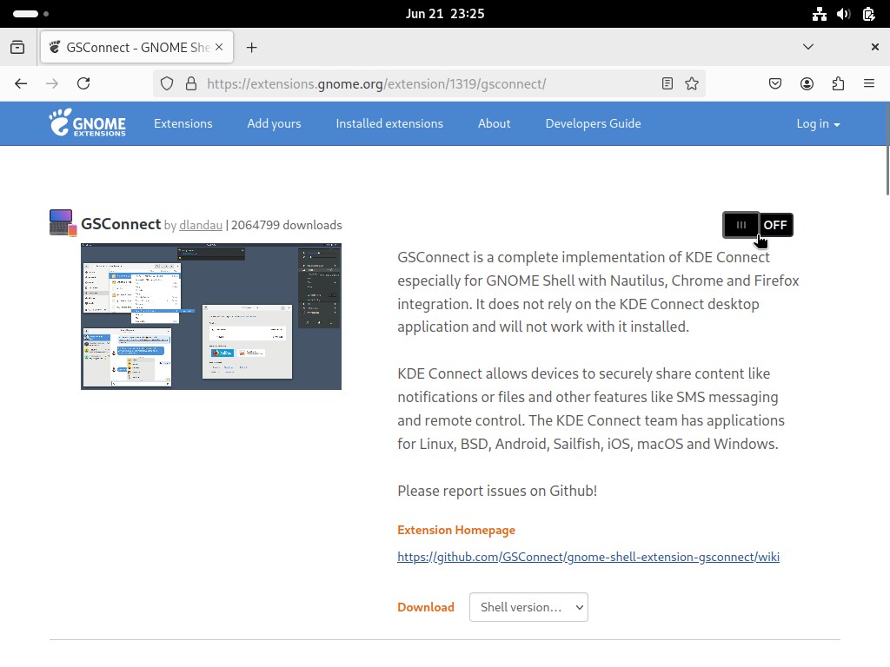Open GNOME Activities overview indicator
This screenshot has height=667, width=890.
(30, 14)
